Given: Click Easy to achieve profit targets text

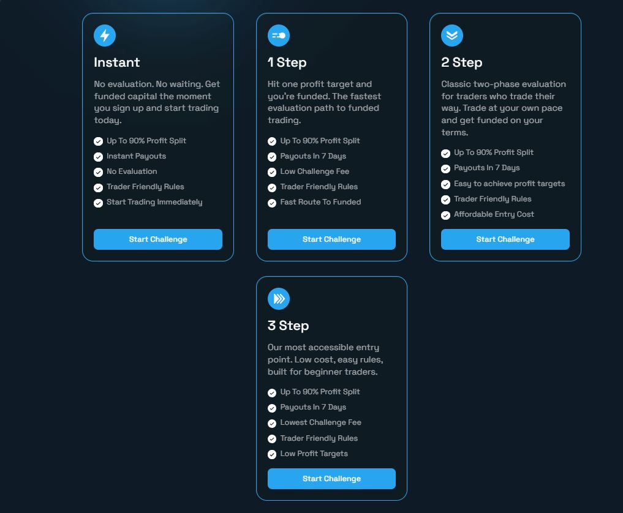Looking at the screenshot, I should click(x=509, y=184).
